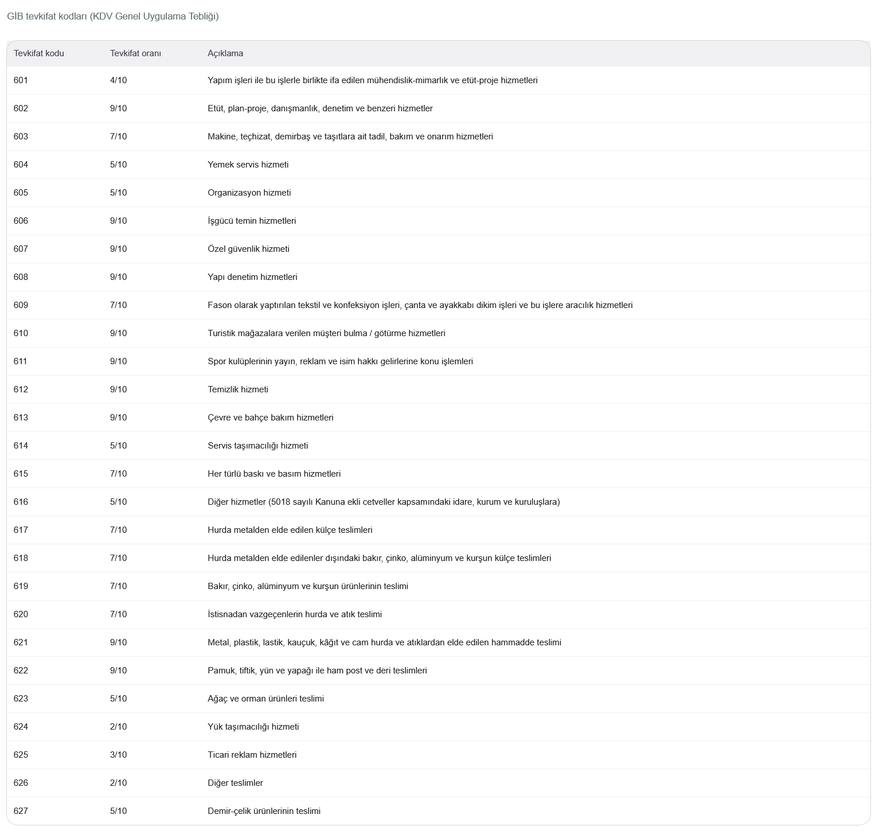The height and width of the screenshot is (834, 879).
Task: Select the Yük taşımacılığı hizmeti row
Action: tap(439, 727)
